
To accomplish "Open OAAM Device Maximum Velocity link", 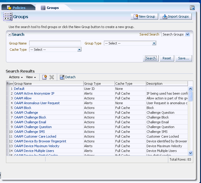I will pos(37,146).
